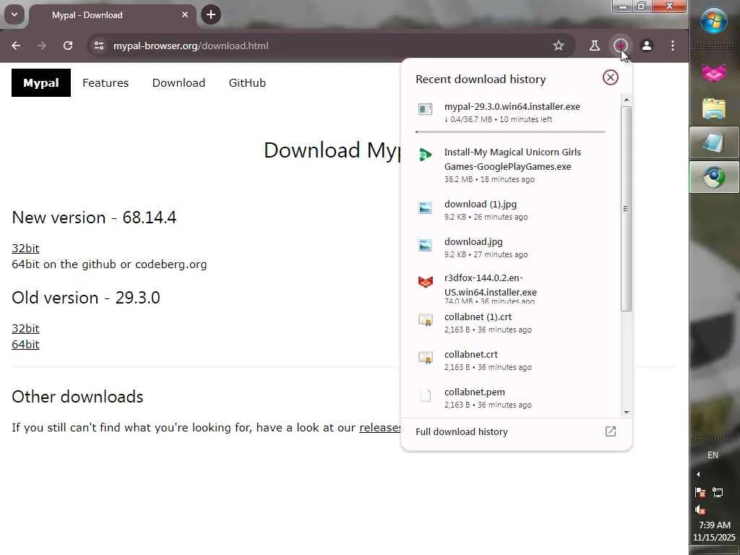The image size is (740, 555).
Task: Click the download (1).jpg image icon
Action: point(425,207)
